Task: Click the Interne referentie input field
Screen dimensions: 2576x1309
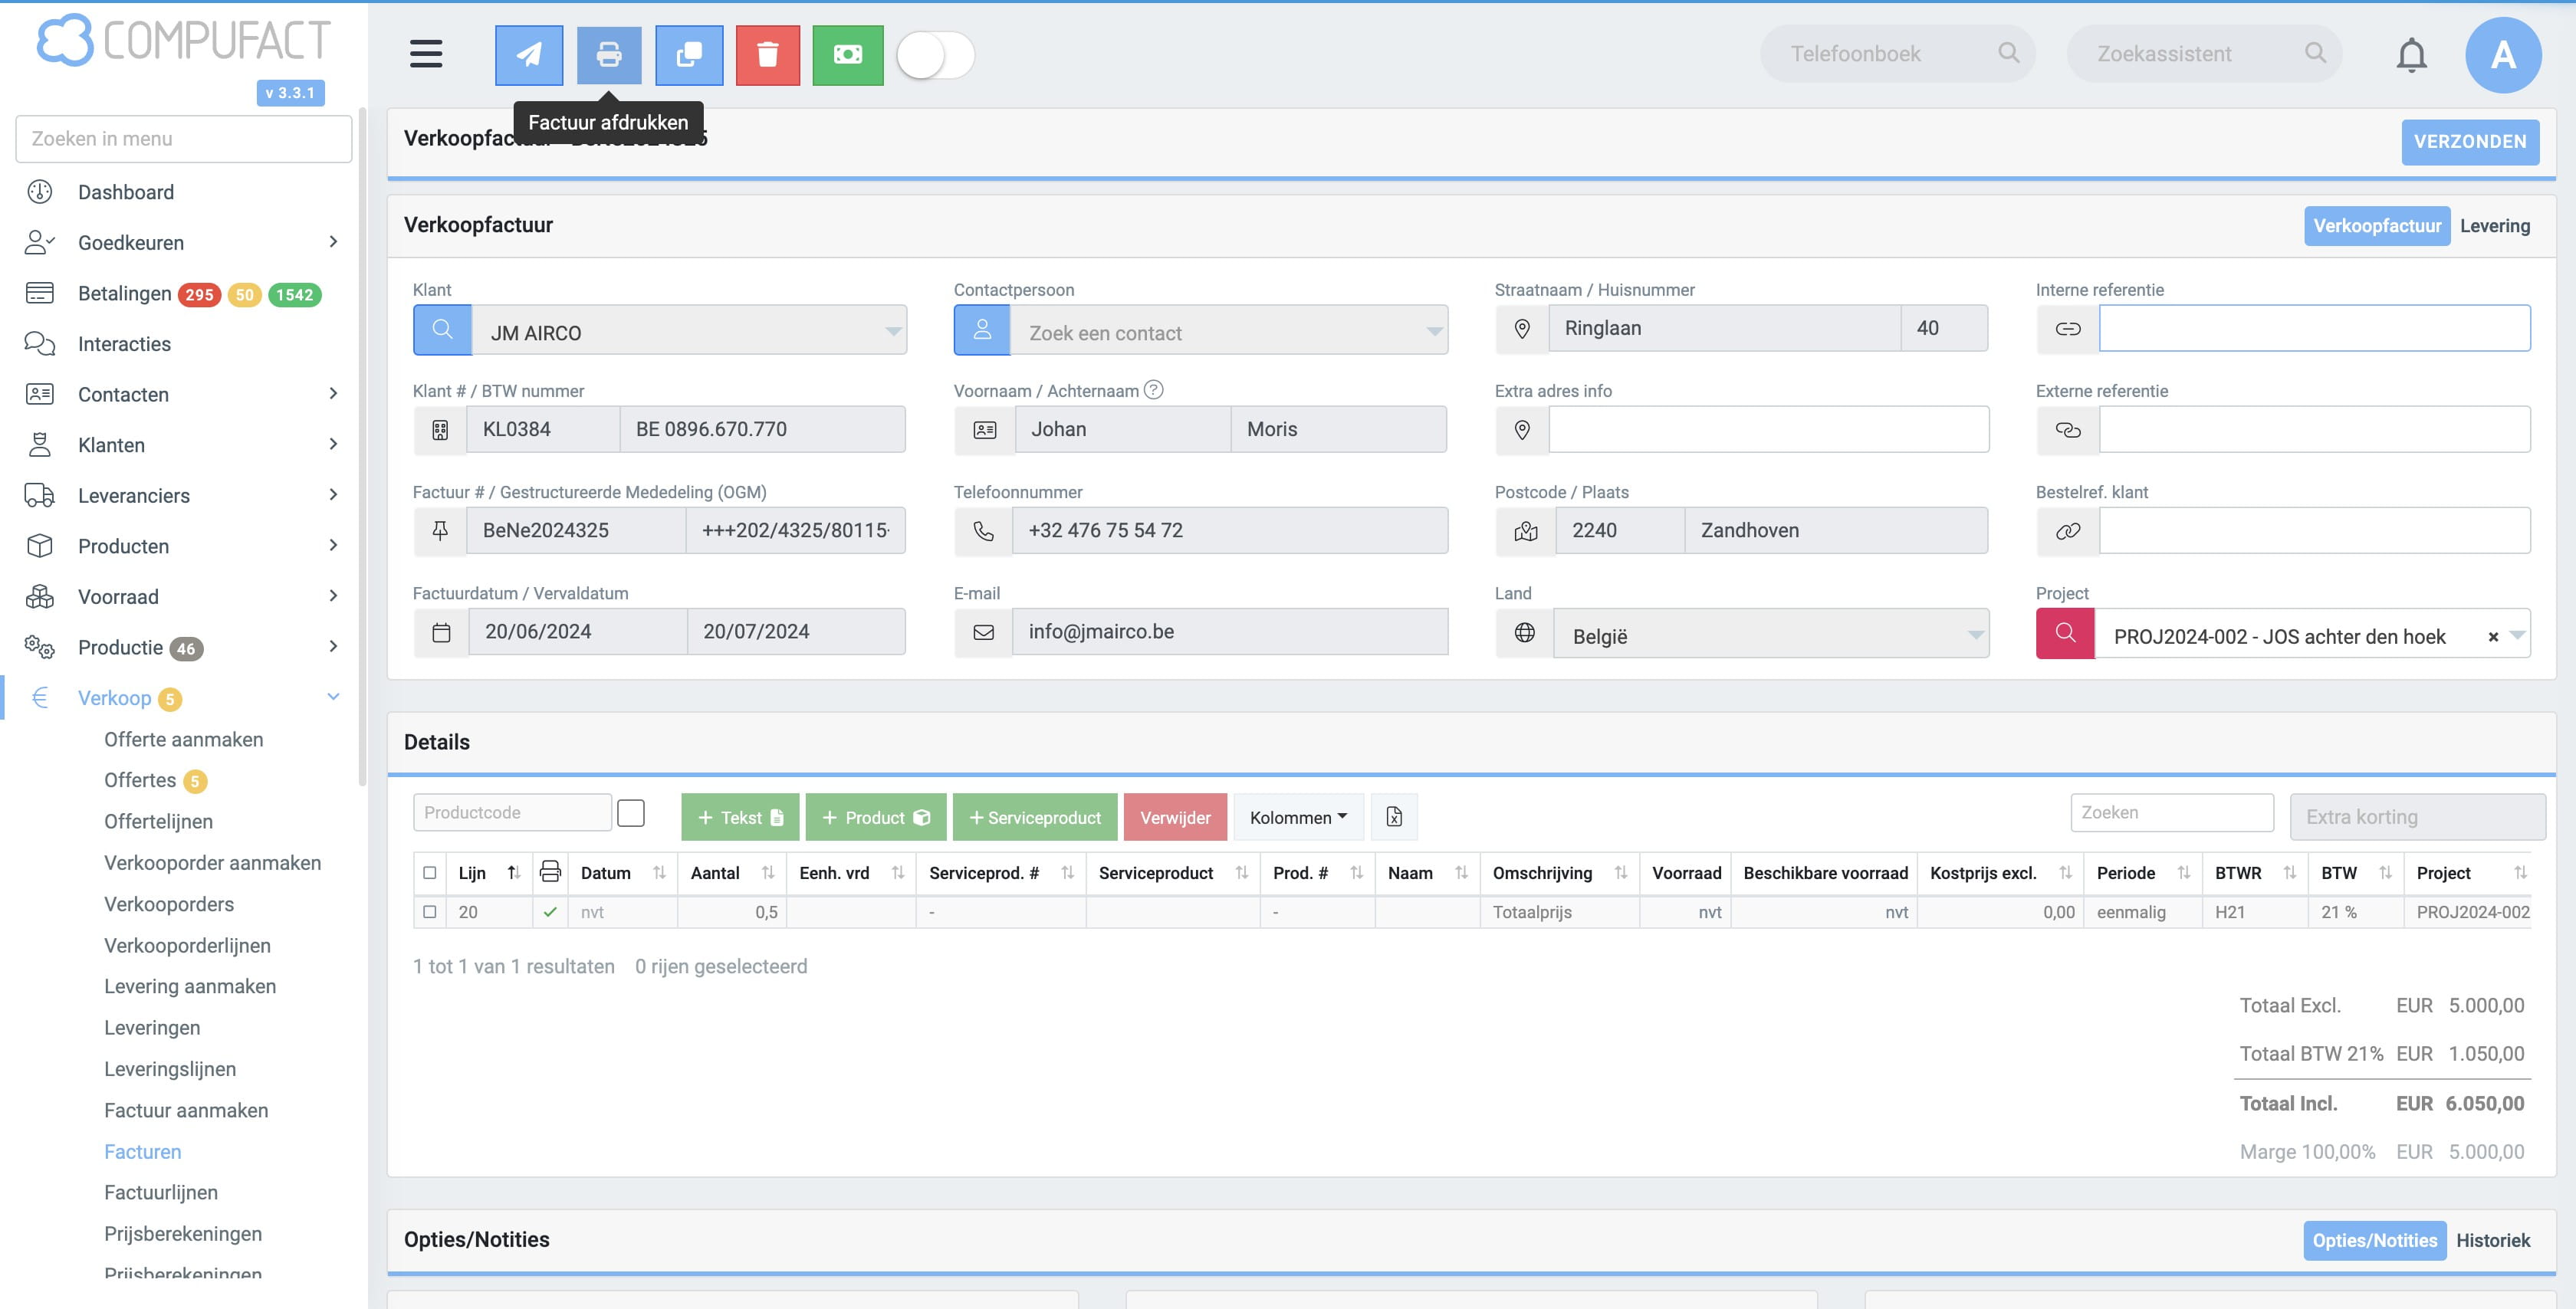Action: pos(2314,329)
